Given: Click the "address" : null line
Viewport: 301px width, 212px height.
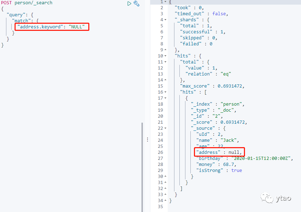Looking at the screenshot, I should point(219,152).
